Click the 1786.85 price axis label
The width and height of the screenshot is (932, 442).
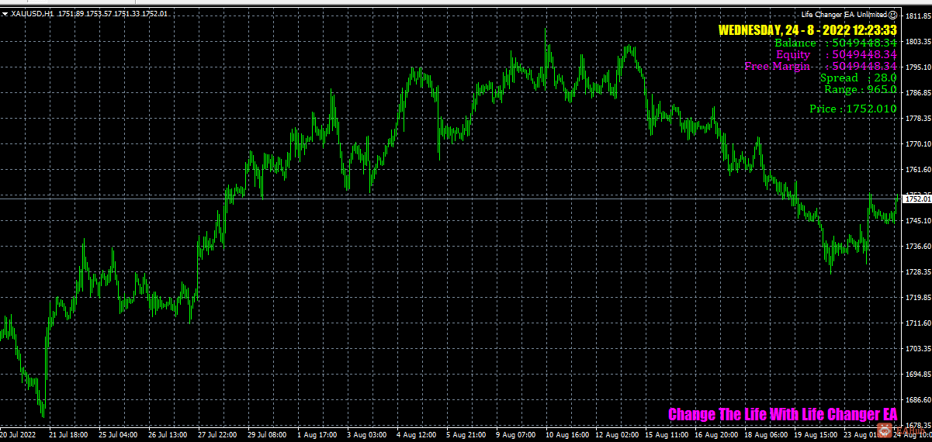coord(917,92)
